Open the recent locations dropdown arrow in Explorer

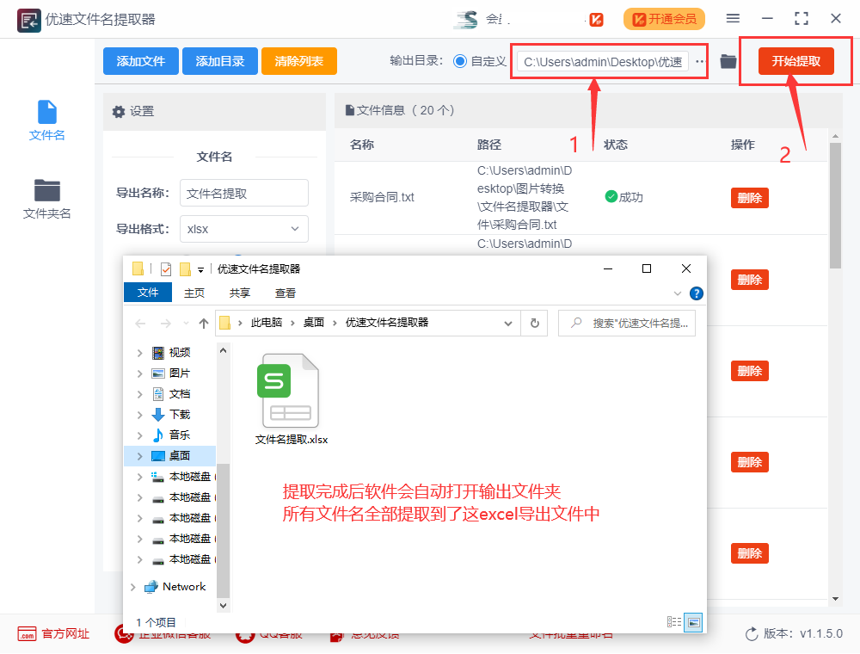tap(186, 324)
